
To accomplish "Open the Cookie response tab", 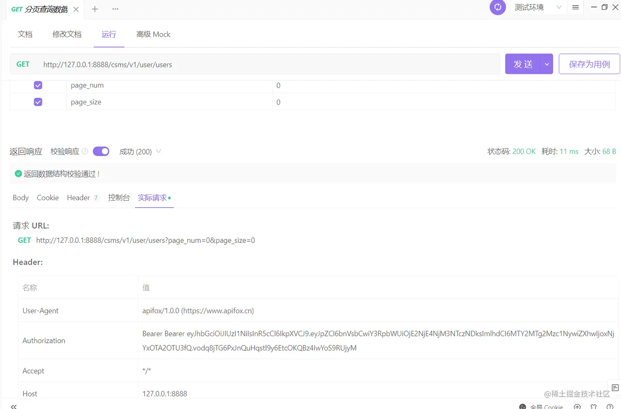I will tap(48, 198).
